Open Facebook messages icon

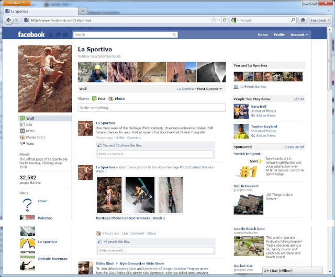[x=58, y=34]
